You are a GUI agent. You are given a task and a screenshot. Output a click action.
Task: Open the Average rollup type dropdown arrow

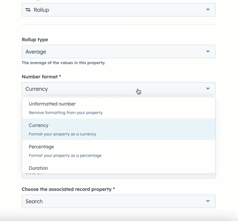208,52
